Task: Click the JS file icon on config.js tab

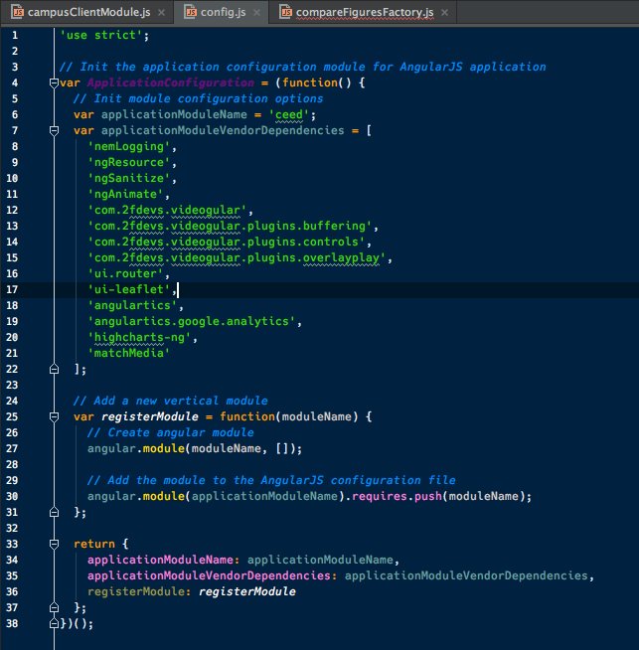Action: click(x=190, y=12)
